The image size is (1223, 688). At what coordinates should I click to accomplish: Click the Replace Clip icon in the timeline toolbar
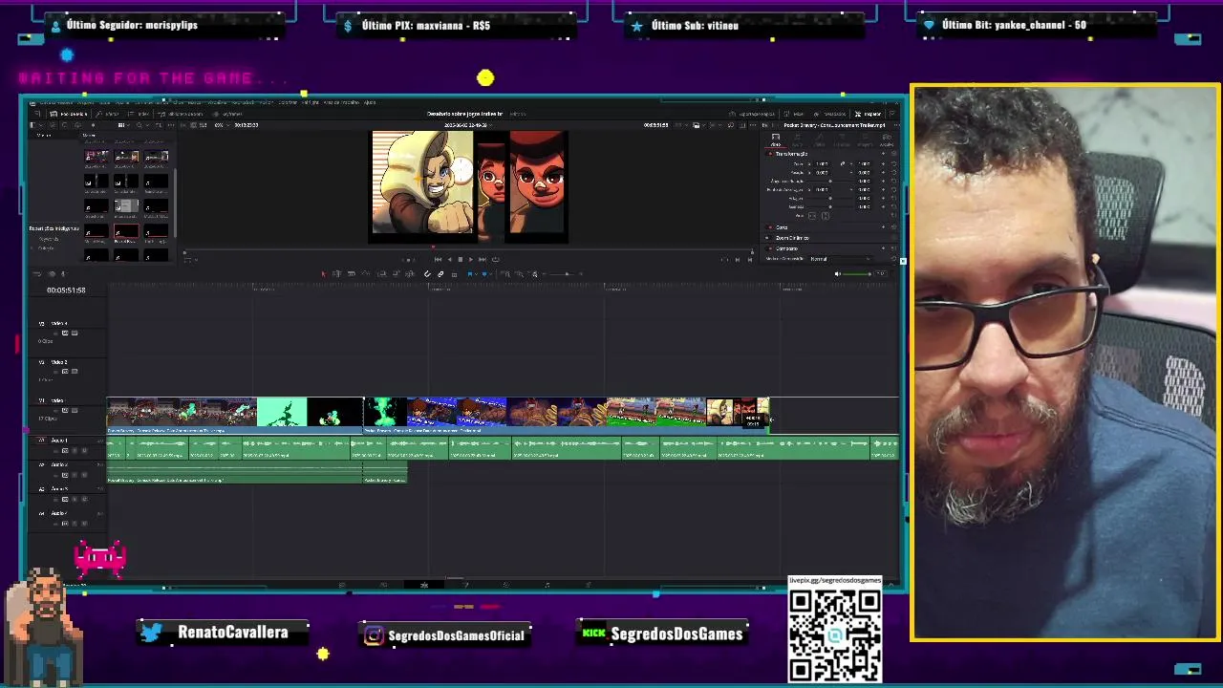[410, 273]
